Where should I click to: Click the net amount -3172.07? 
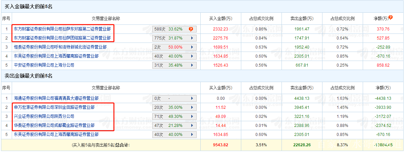coord(383,117)
